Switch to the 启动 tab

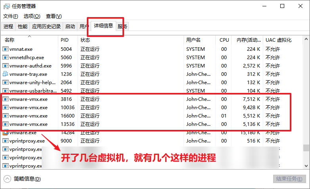coord(70,26)
